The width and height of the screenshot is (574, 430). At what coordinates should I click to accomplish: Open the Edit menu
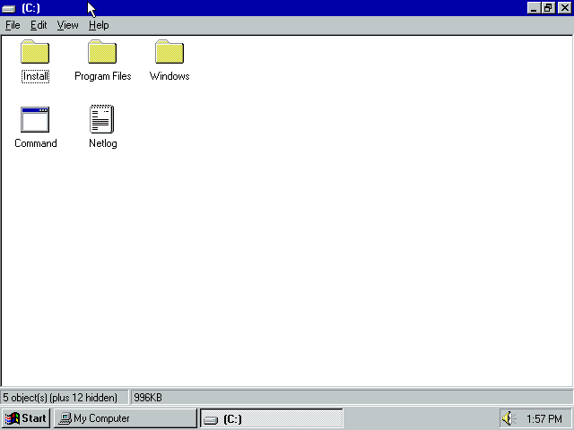pos(39,25)
